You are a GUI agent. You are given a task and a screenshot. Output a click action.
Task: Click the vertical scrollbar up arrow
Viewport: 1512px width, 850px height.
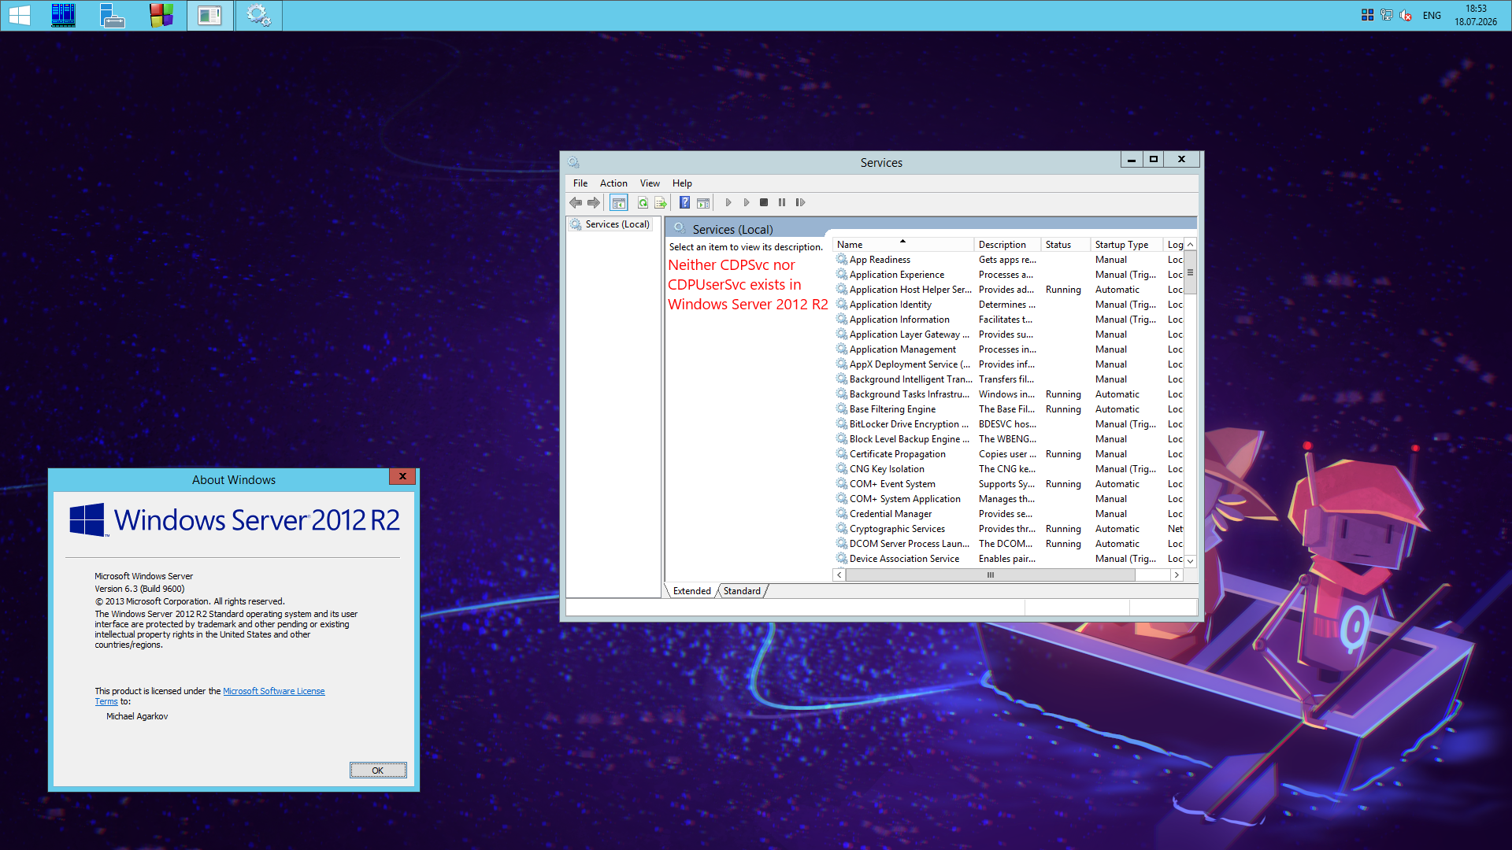coord(1191,245)
